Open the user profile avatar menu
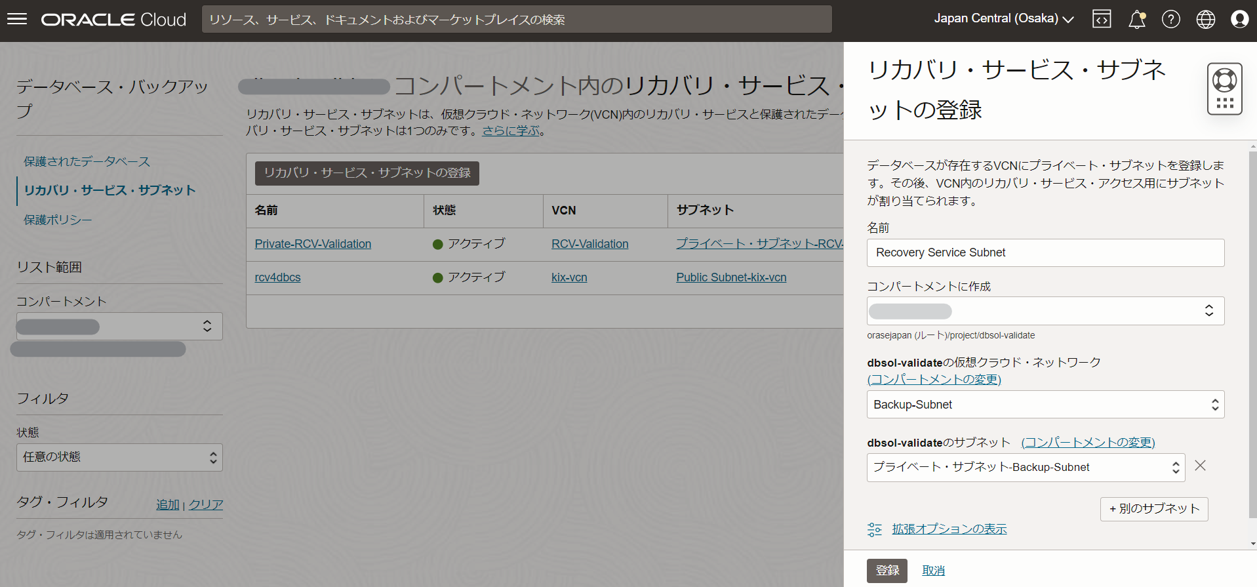The image size is (1257, 587). tap(1239, 19)
